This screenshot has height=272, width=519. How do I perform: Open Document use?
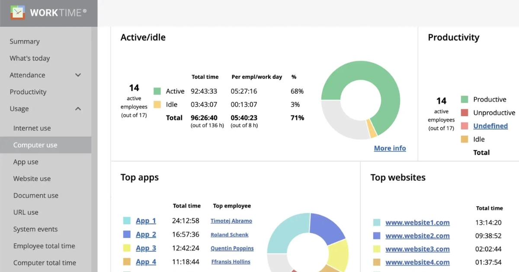(x=35, y=195)
